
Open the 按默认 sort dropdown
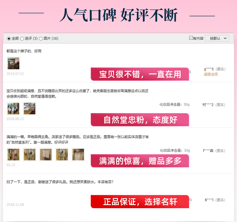click(217, 38)
